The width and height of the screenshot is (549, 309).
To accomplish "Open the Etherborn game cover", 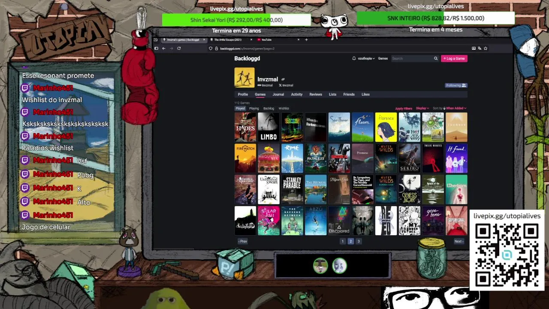I will tap(456, 189).
